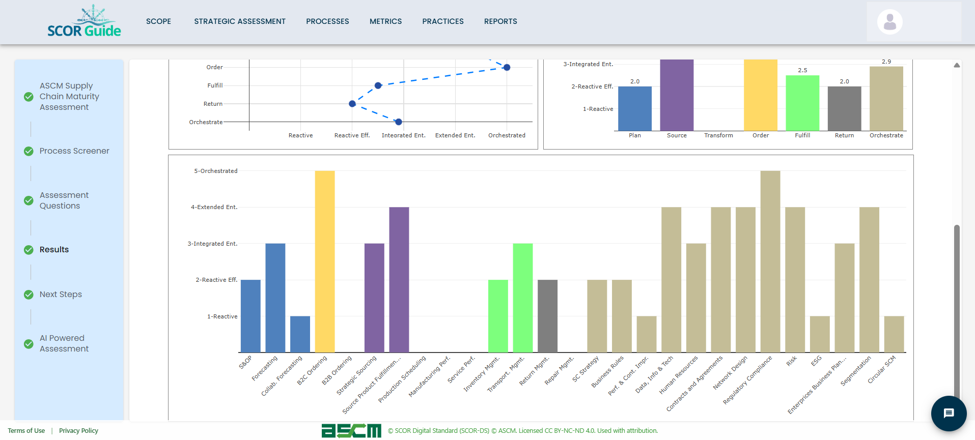Viewport: 975px width, 440px height.
Task: Open the PRACTICES menu
Action: (x=443, y=21)
